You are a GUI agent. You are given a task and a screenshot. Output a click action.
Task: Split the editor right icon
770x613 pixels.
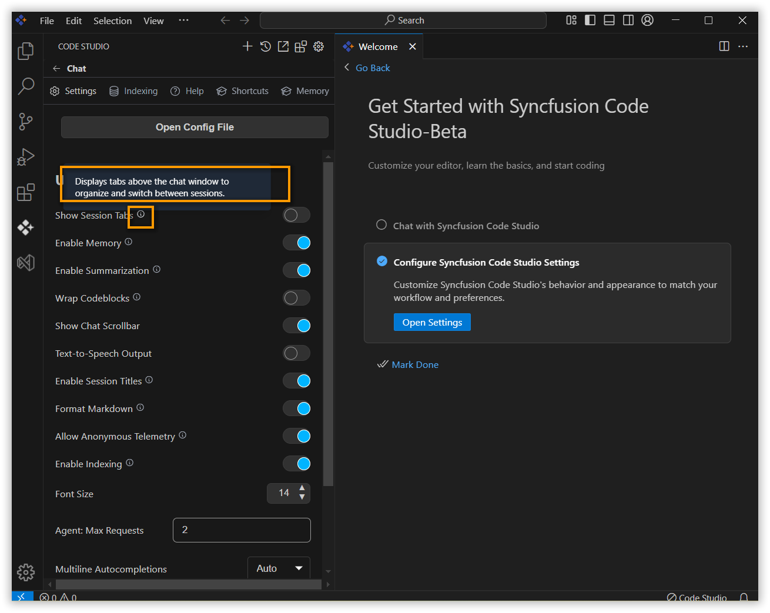(724, 46)
